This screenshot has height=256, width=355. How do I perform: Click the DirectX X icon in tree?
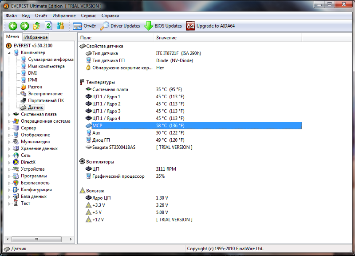[16, 162]
